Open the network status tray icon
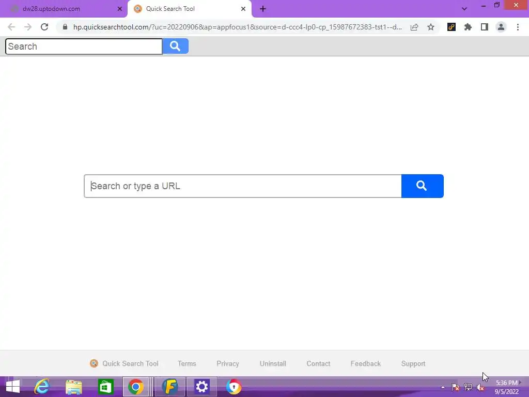Screen dimensions: 529x397 [468, 387]
